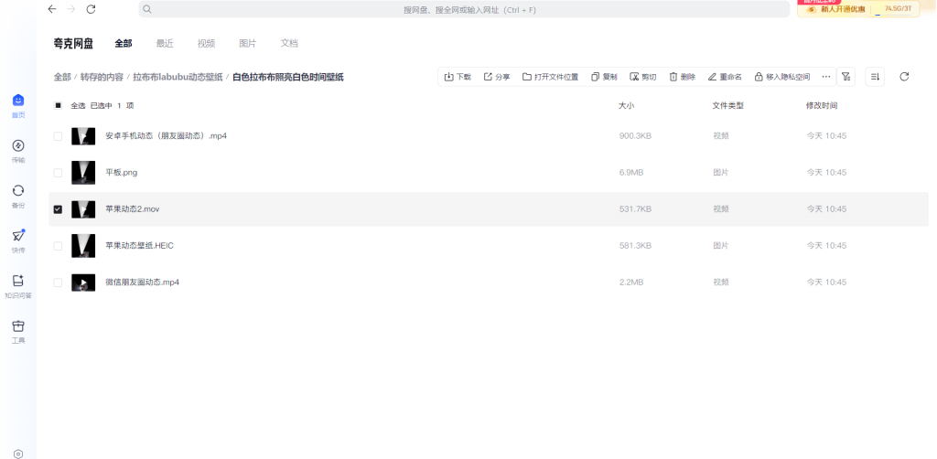937x459 pixels.
Task: Switch to the 视频 tab
Action: click(x=206, y=43)
